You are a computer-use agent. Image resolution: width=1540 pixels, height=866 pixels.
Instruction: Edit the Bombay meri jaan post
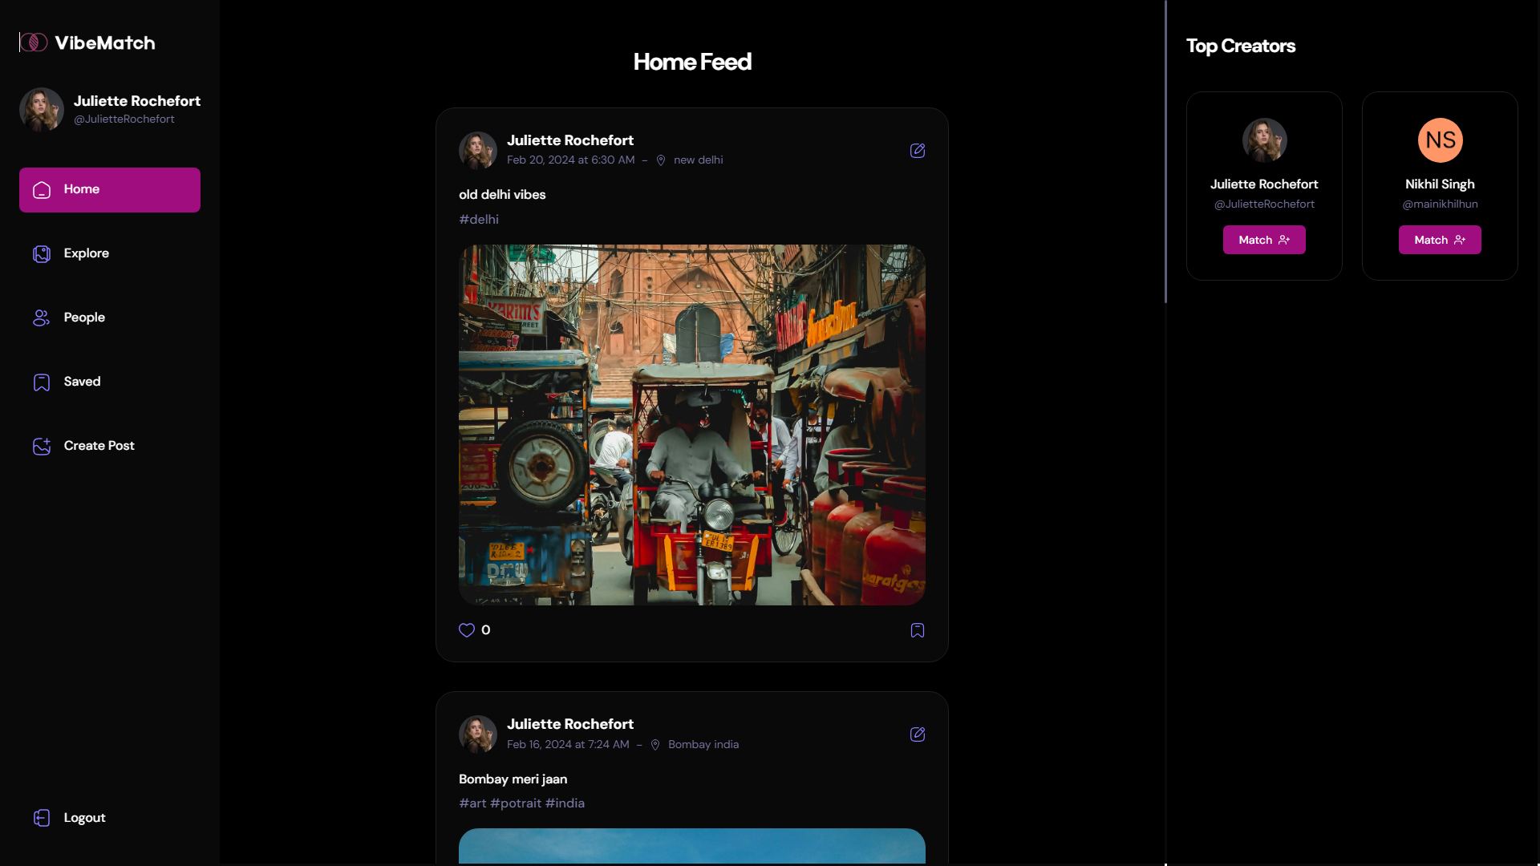[918, 734]
